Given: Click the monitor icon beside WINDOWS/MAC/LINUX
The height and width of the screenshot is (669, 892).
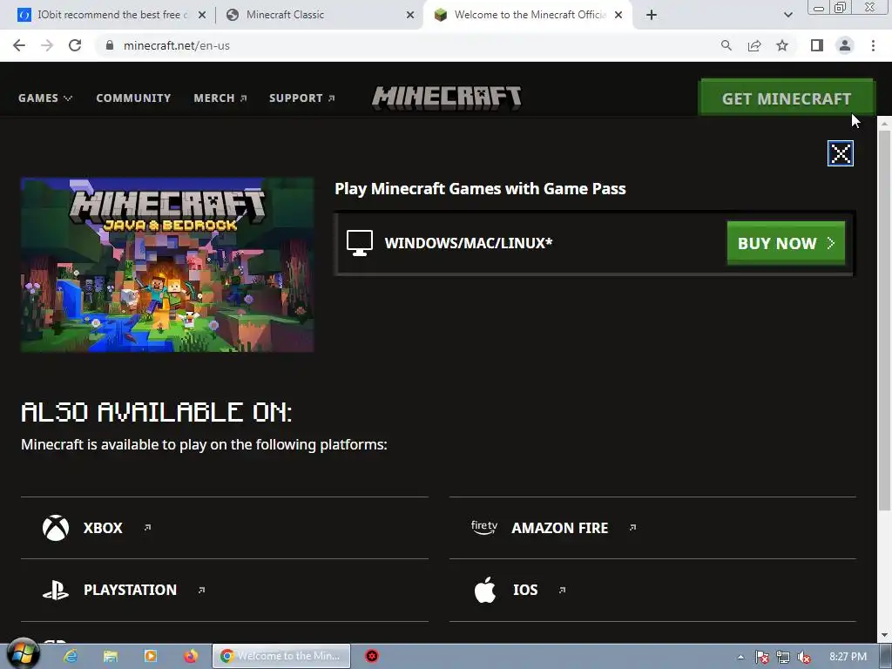Looking at the screenshot, I should pos(360,244).
